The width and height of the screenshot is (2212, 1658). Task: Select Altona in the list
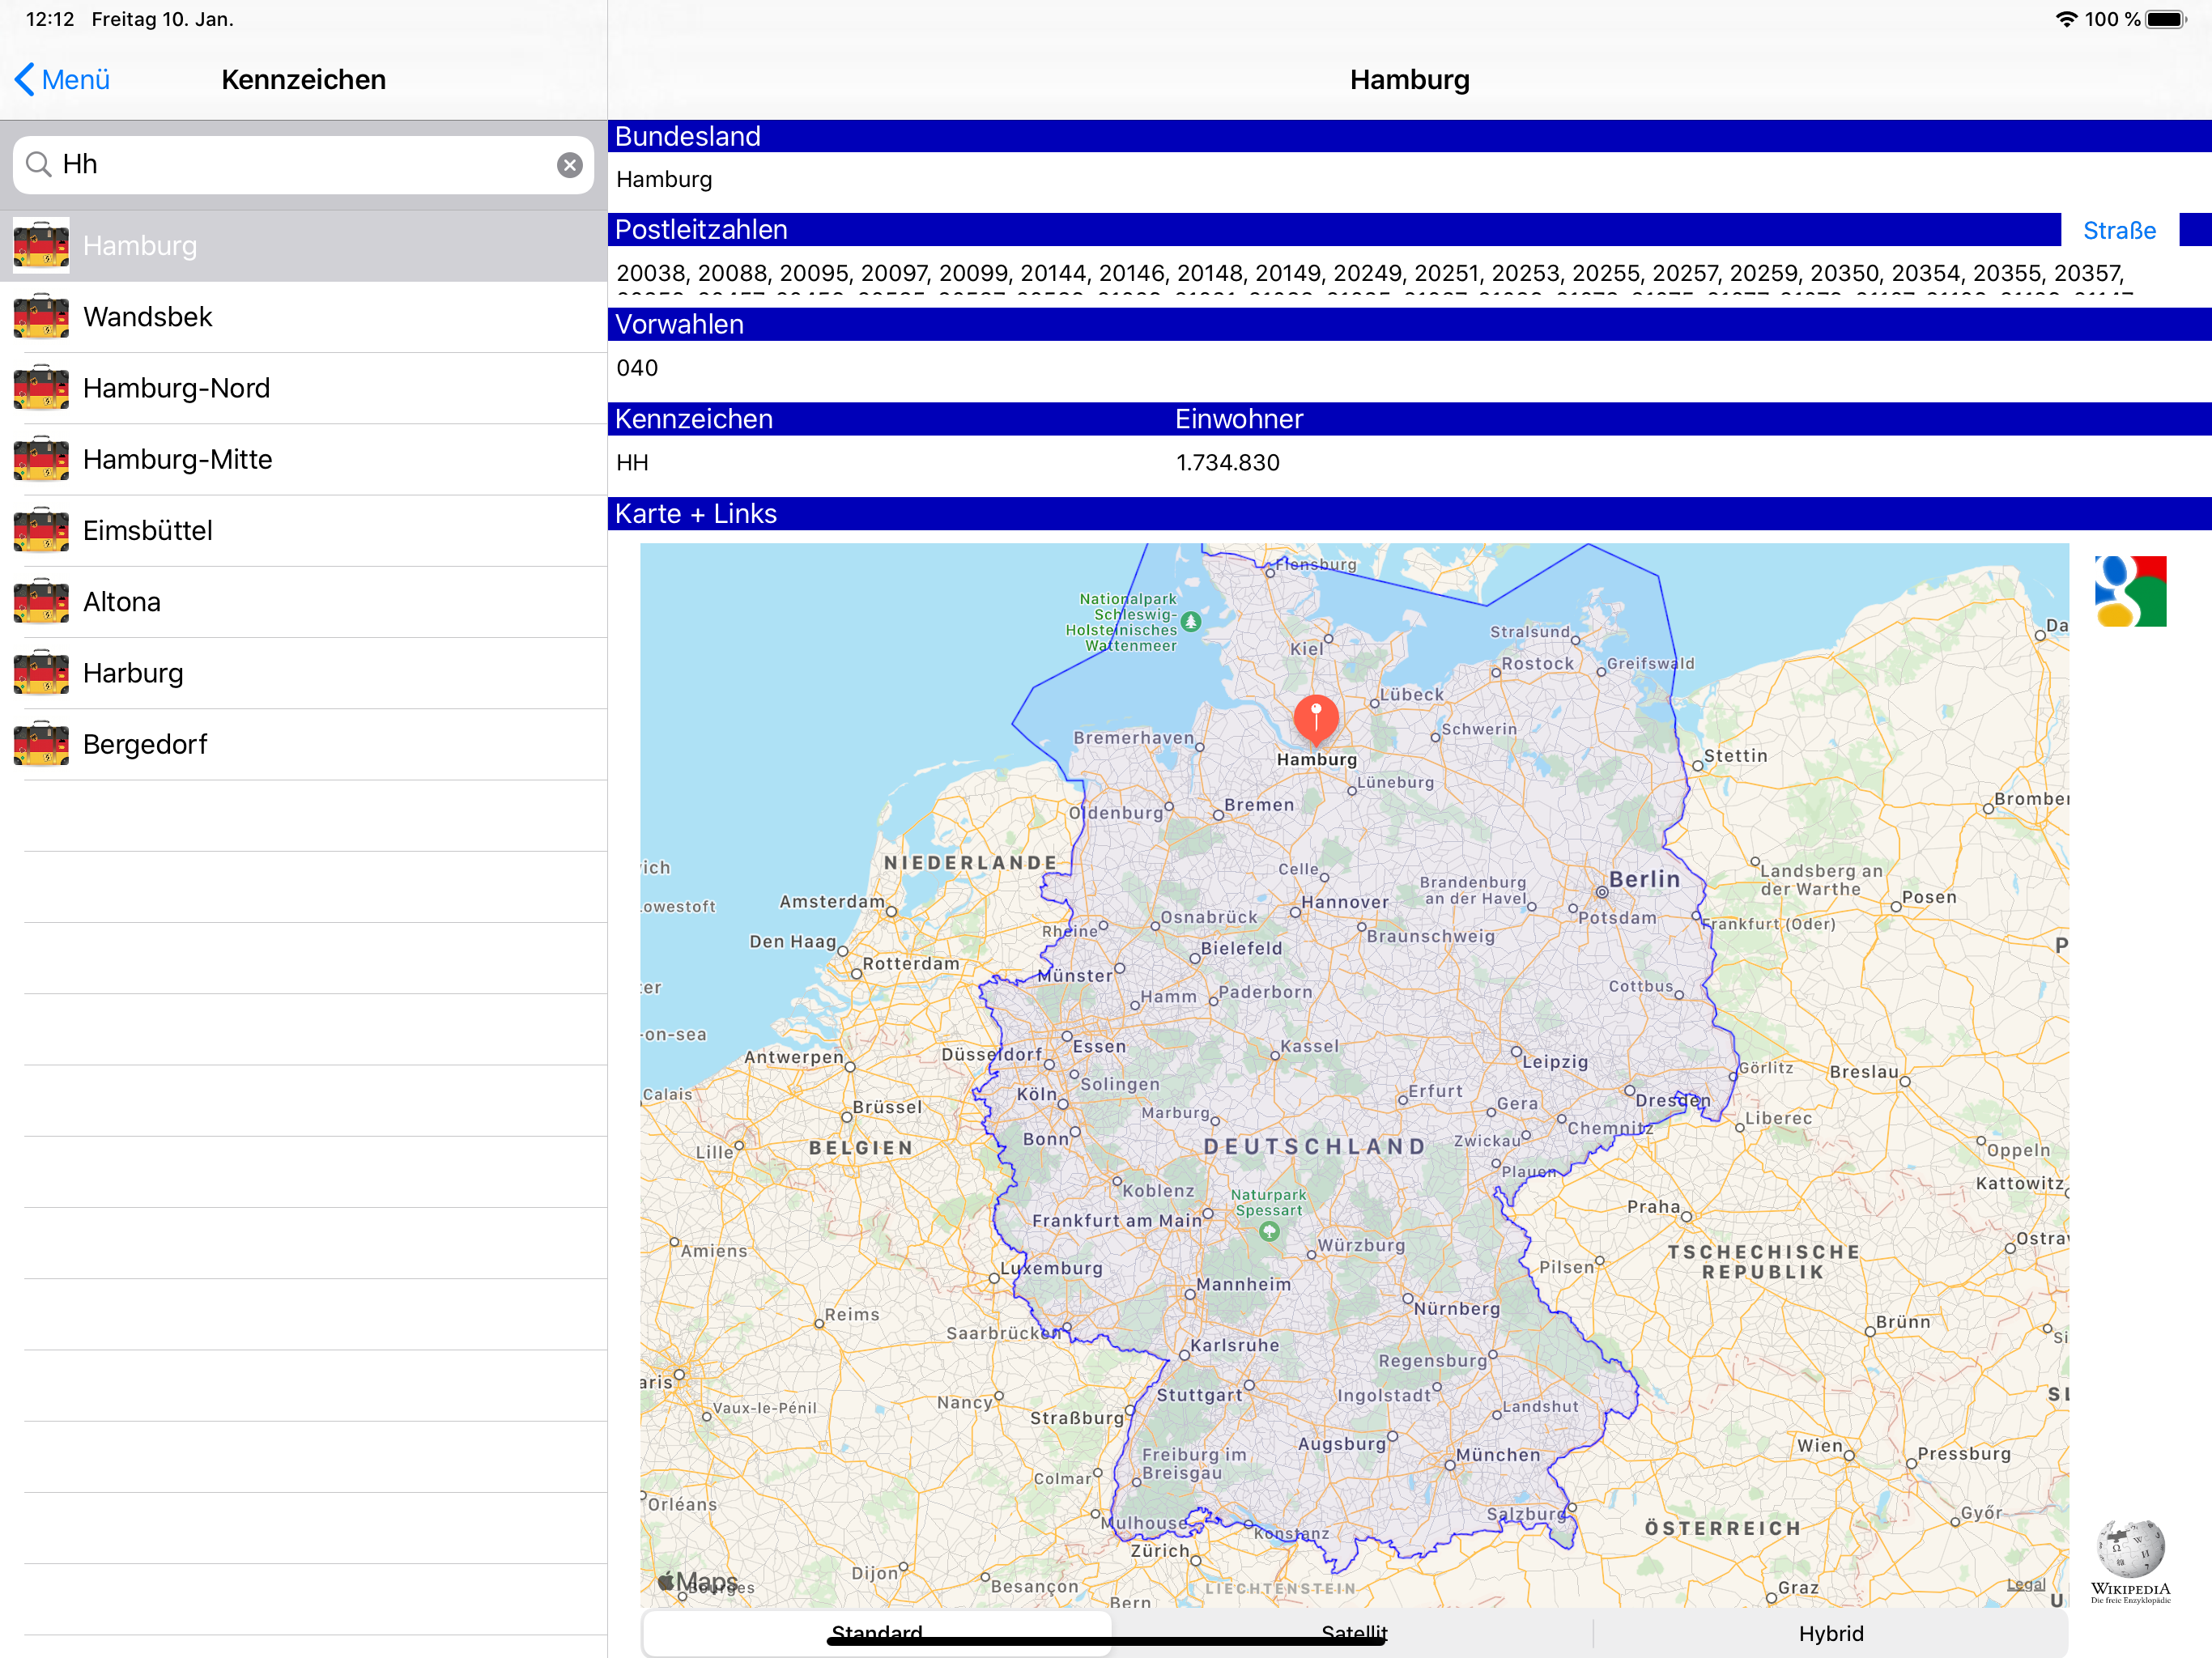pos(304,602)
